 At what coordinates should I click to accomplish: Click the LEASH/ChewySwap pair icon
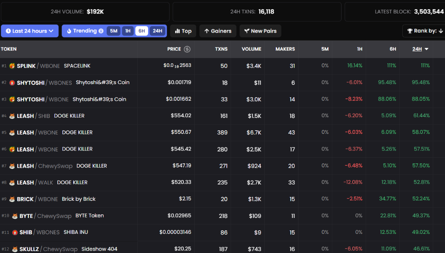tap(12, 166)
